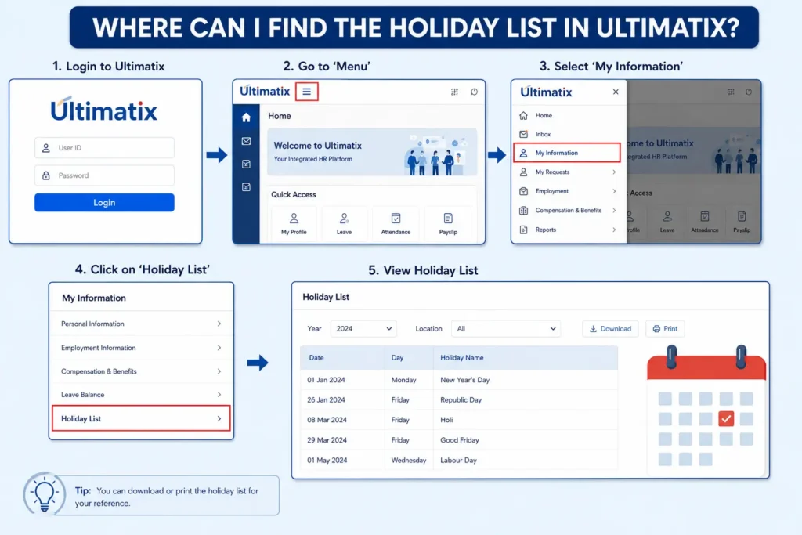802x535 pixels.
Task: Click the document icon next to Reports
Action: tap(523, 230)
